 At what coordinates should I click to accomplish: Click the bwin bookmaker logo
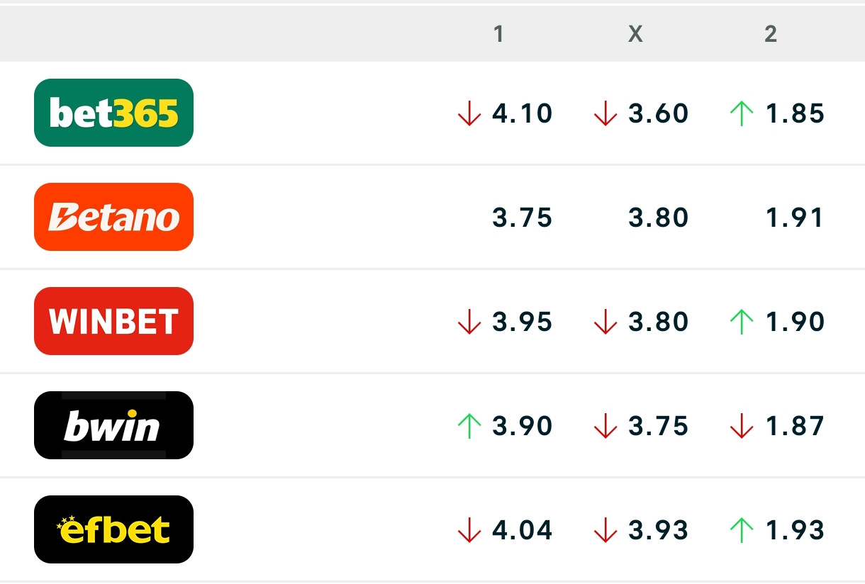click(x=113, y=425)
